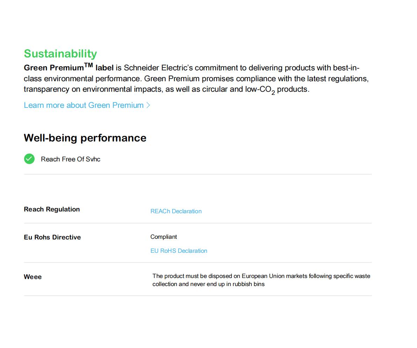Open the REACh Declaration link
Screen dimensions: 417x348
point(176,211)
